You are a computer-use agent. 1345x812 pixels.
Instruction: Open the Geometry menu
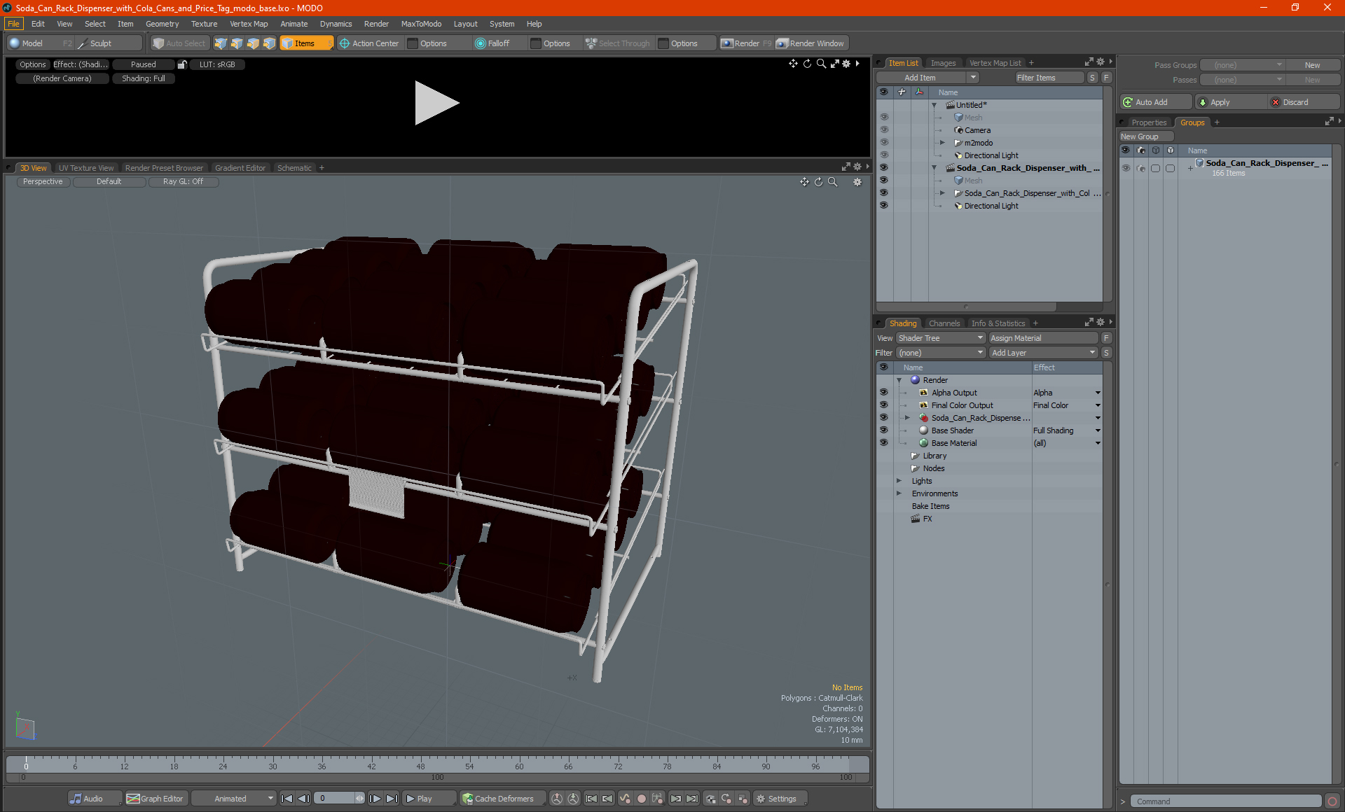162,24
